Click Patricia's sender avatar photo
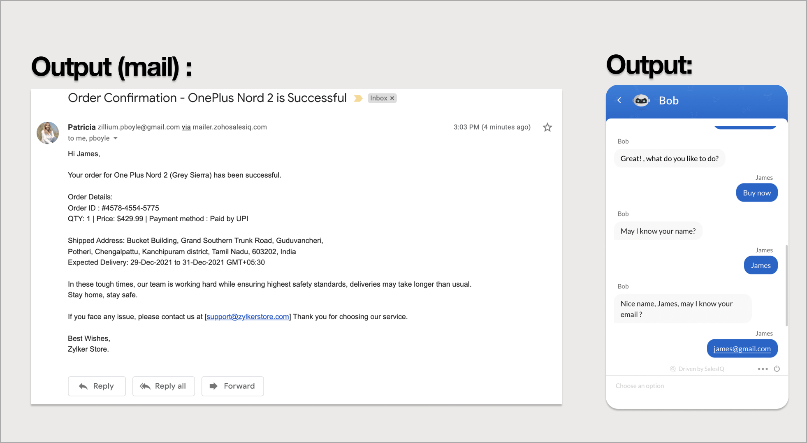The image size is (807, 443). [48, 132]
